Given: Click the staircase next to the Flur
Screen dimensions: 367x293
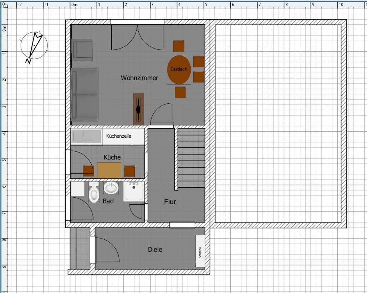Looking at the screenshot, I should point(191,158).
